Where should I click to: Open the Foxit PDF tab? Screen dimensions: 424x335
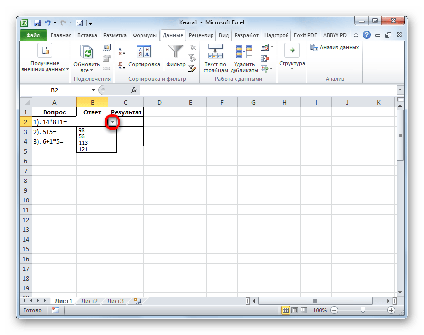click(x=306, y=35)
